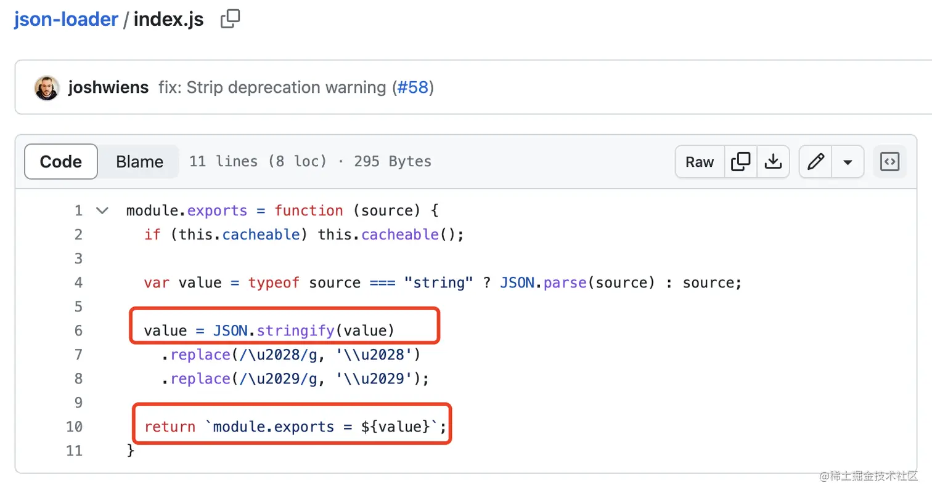Switch to the Code tab

[61, 162]
